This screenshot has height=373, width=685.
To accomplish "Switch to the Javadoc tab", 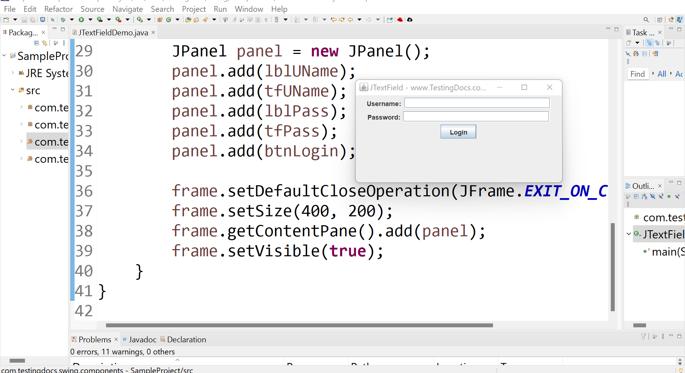I will (143, 339).
